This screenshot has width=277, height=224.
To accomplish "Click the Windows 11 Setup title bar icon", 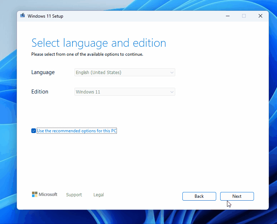I will tap(23, 15).
